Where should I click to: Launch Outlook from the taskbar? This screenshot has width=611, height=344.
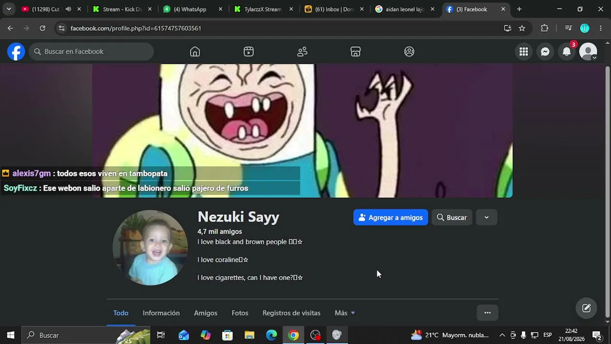tap(183, 335)
